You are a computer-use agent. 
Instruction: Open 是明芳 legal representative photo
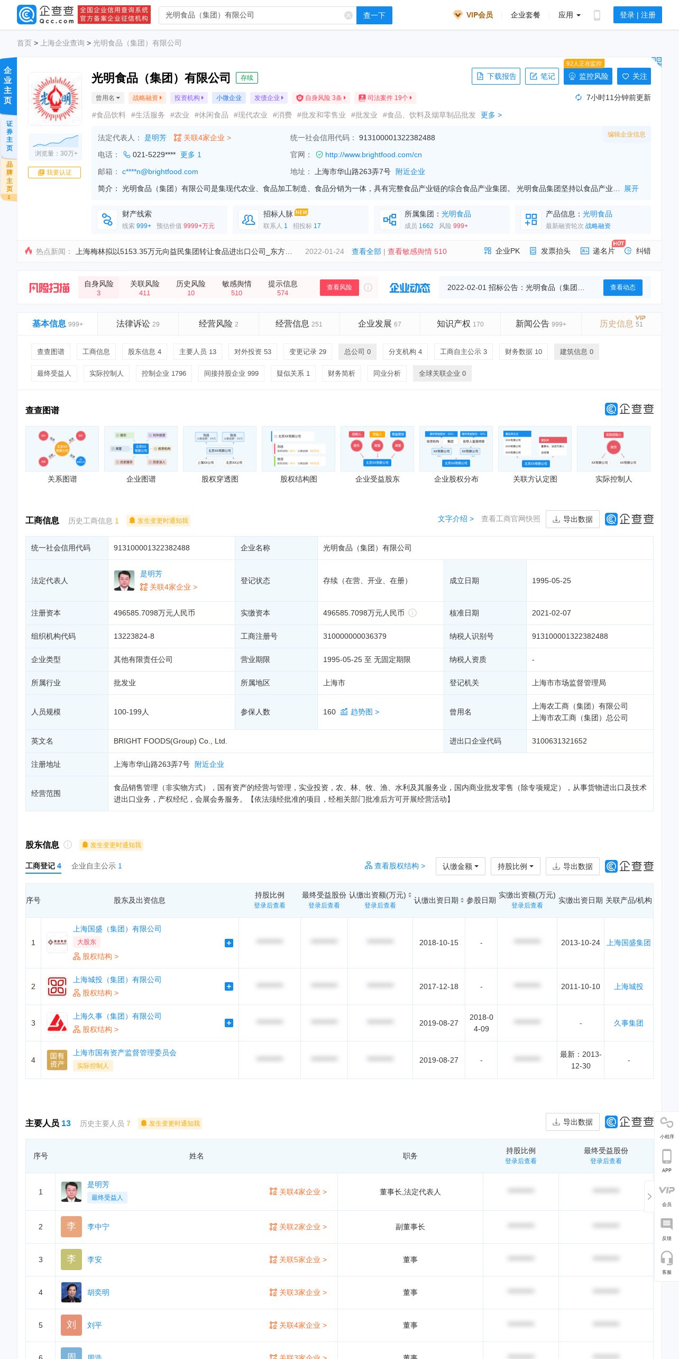pyautogui.click(x=124, y=580)
